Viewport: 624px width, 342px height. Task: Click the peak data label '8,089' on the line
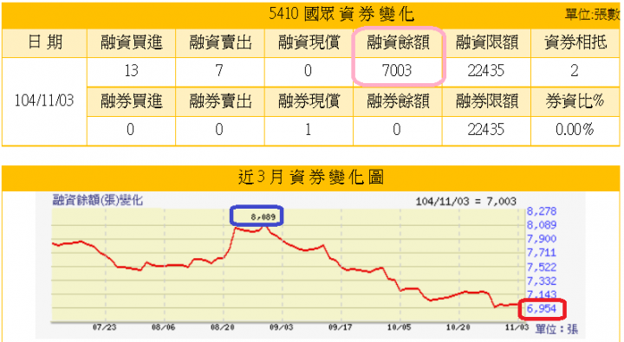point(263,217)
